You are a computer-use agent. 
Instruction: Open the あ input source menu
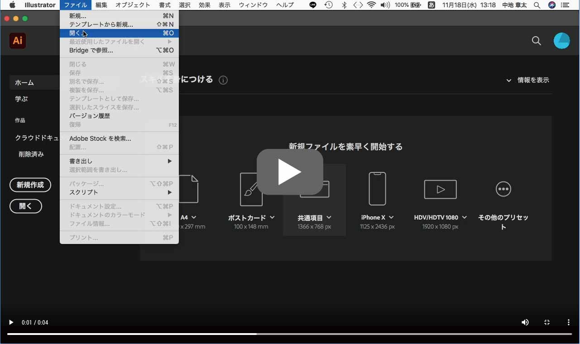pos(431,5)
